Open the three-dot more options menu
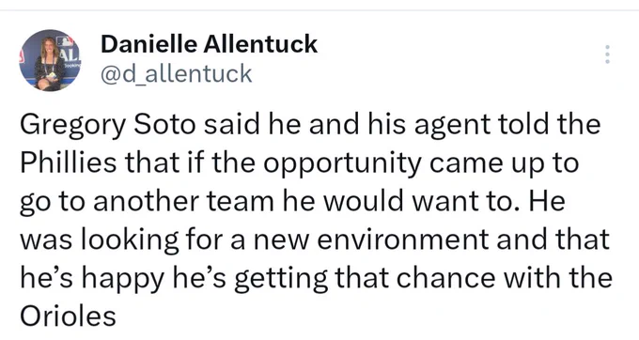Screen dimensions: 639x340 tap(607, 54)
